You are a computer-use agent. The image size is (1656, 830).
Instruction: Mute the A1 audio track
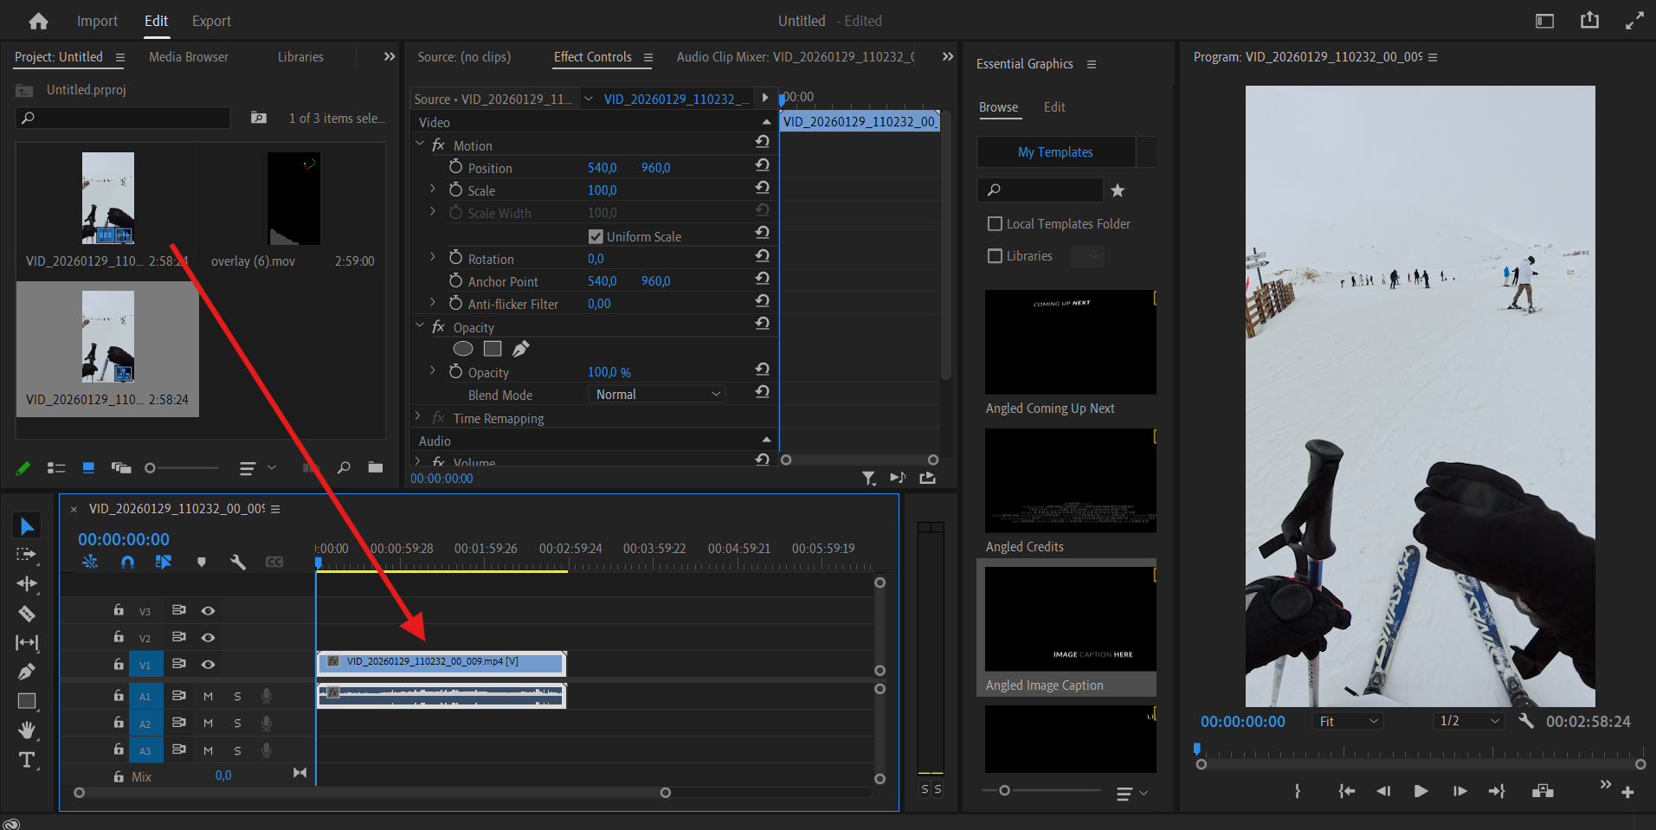pos(208,695)
